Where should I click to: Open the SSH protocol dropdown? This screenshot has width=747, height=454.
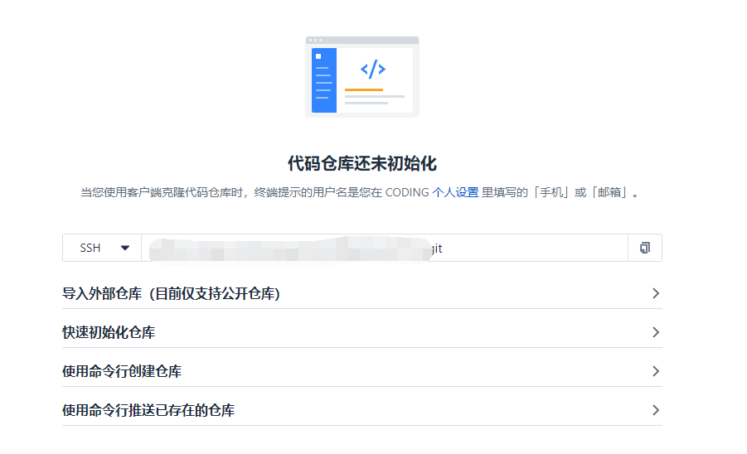(102, 248)
